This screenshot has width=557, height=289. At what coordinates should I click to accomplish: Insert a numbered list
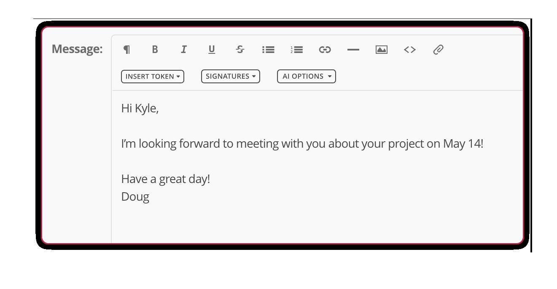click(x=296, y=50)
